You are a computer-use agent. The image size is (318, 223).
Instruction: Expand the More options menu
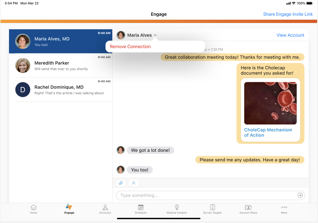pyautogui.click(x=284, y=209)
